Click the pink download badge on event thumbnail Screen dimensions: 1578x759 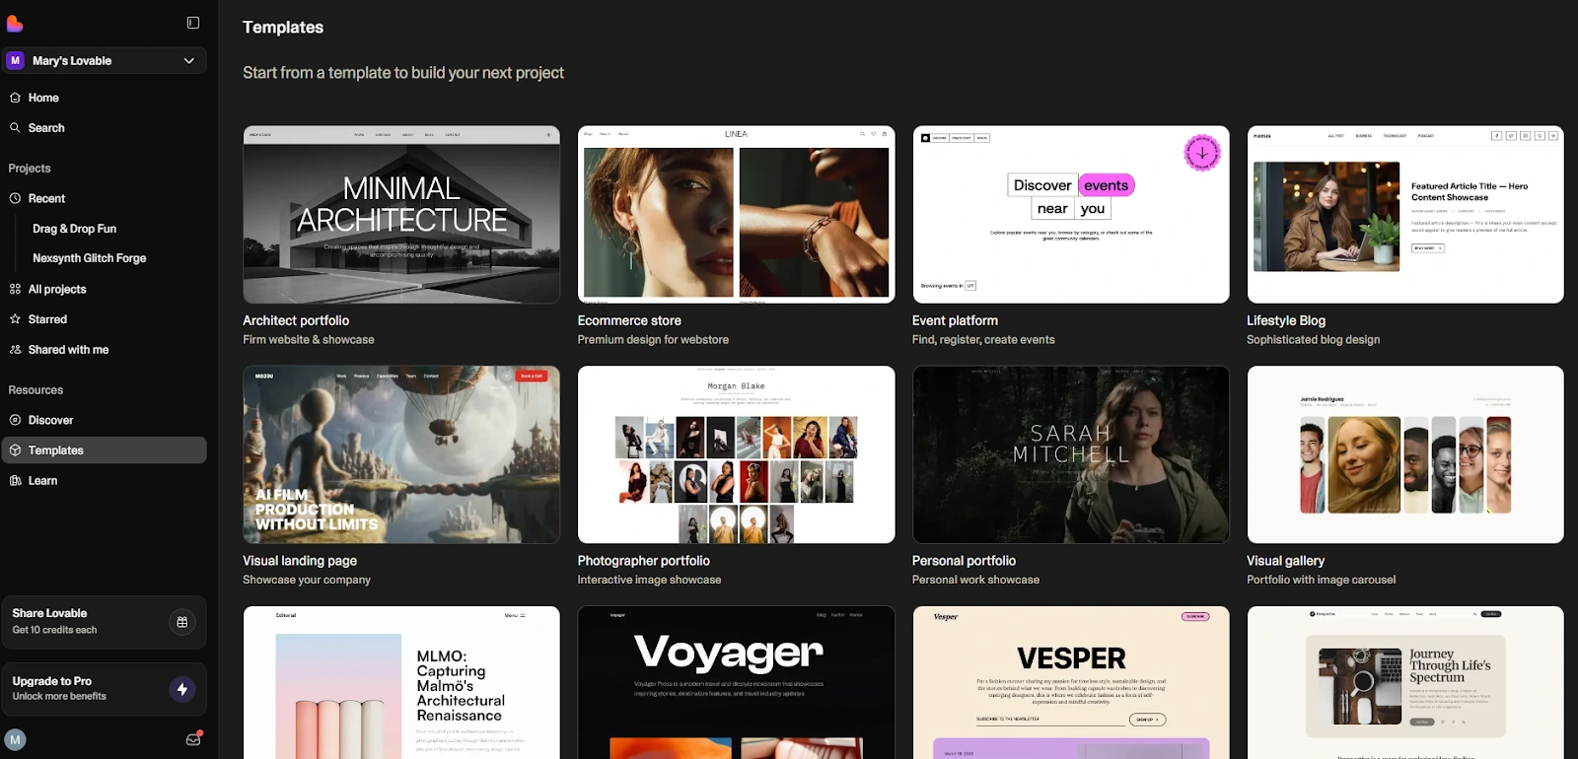pyautogui.click(x=1202, y=153)
